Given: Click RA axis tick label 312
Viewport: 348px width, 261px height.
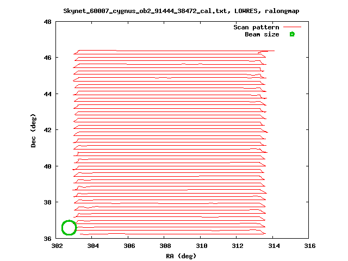Looking at the screenshot, I should [238, 246].
